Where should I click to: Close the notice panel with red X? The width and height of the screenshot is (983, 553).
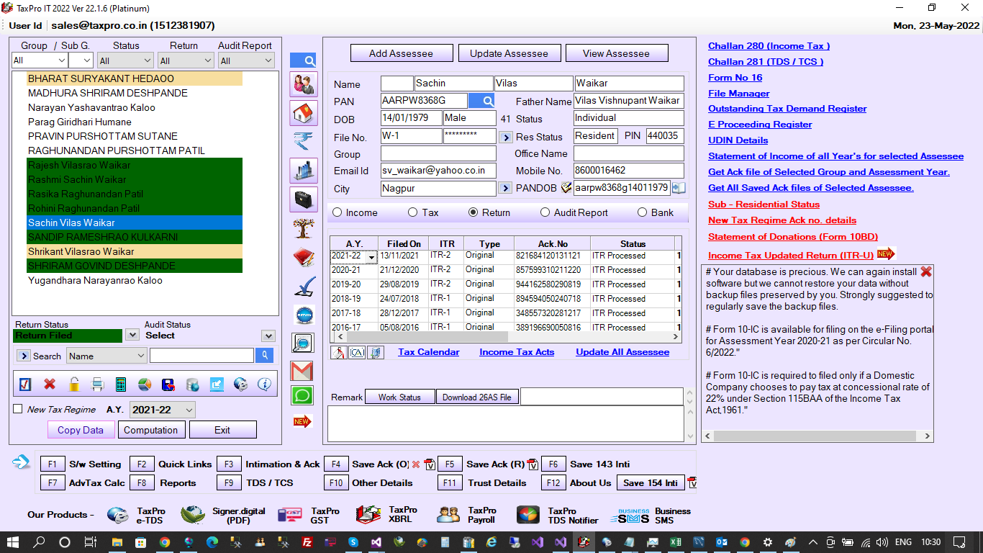pyautogui.click(x=926, y=271)
